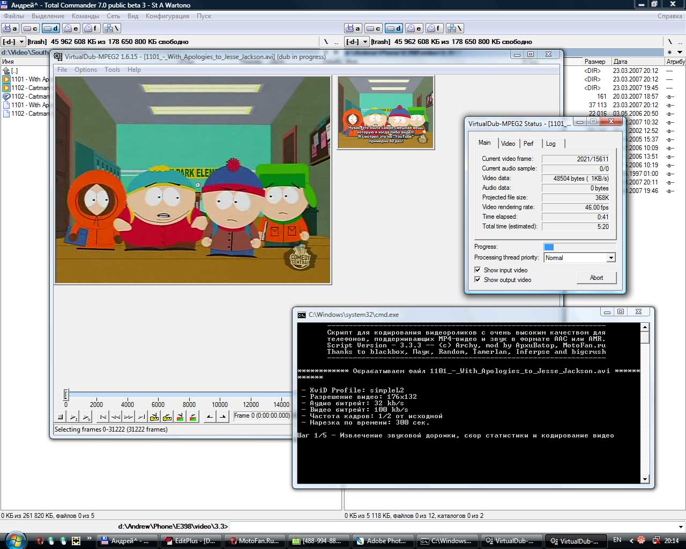Switch to EditPlus in the taskbar

pos(191,541)
